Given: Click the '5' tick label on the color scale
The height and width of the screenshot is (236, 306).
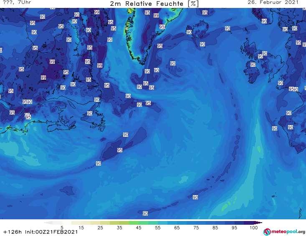Looking at the screenshot, I should (62, 228).
